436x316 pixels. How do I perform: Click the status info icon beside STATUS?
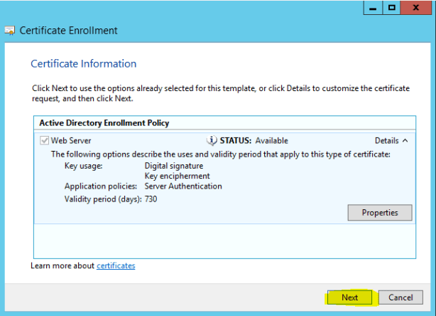tap(211, 141)
